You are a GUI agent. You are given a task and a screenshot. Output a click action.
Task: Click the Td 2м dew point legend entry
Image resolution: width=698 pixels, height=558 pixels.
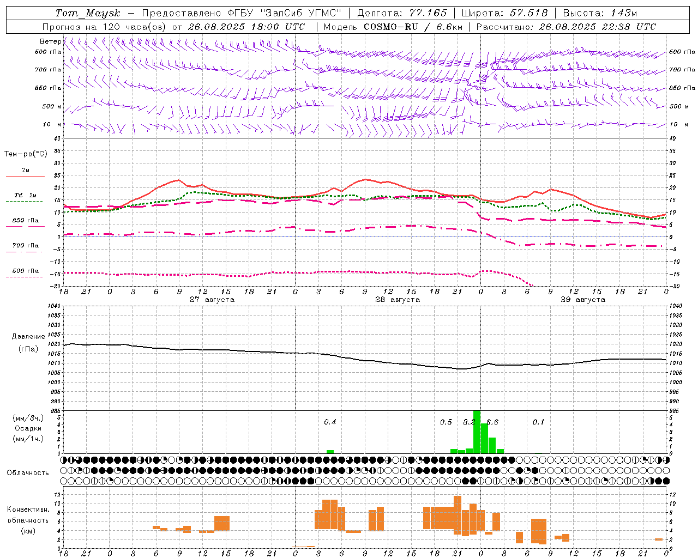point(25,197)
